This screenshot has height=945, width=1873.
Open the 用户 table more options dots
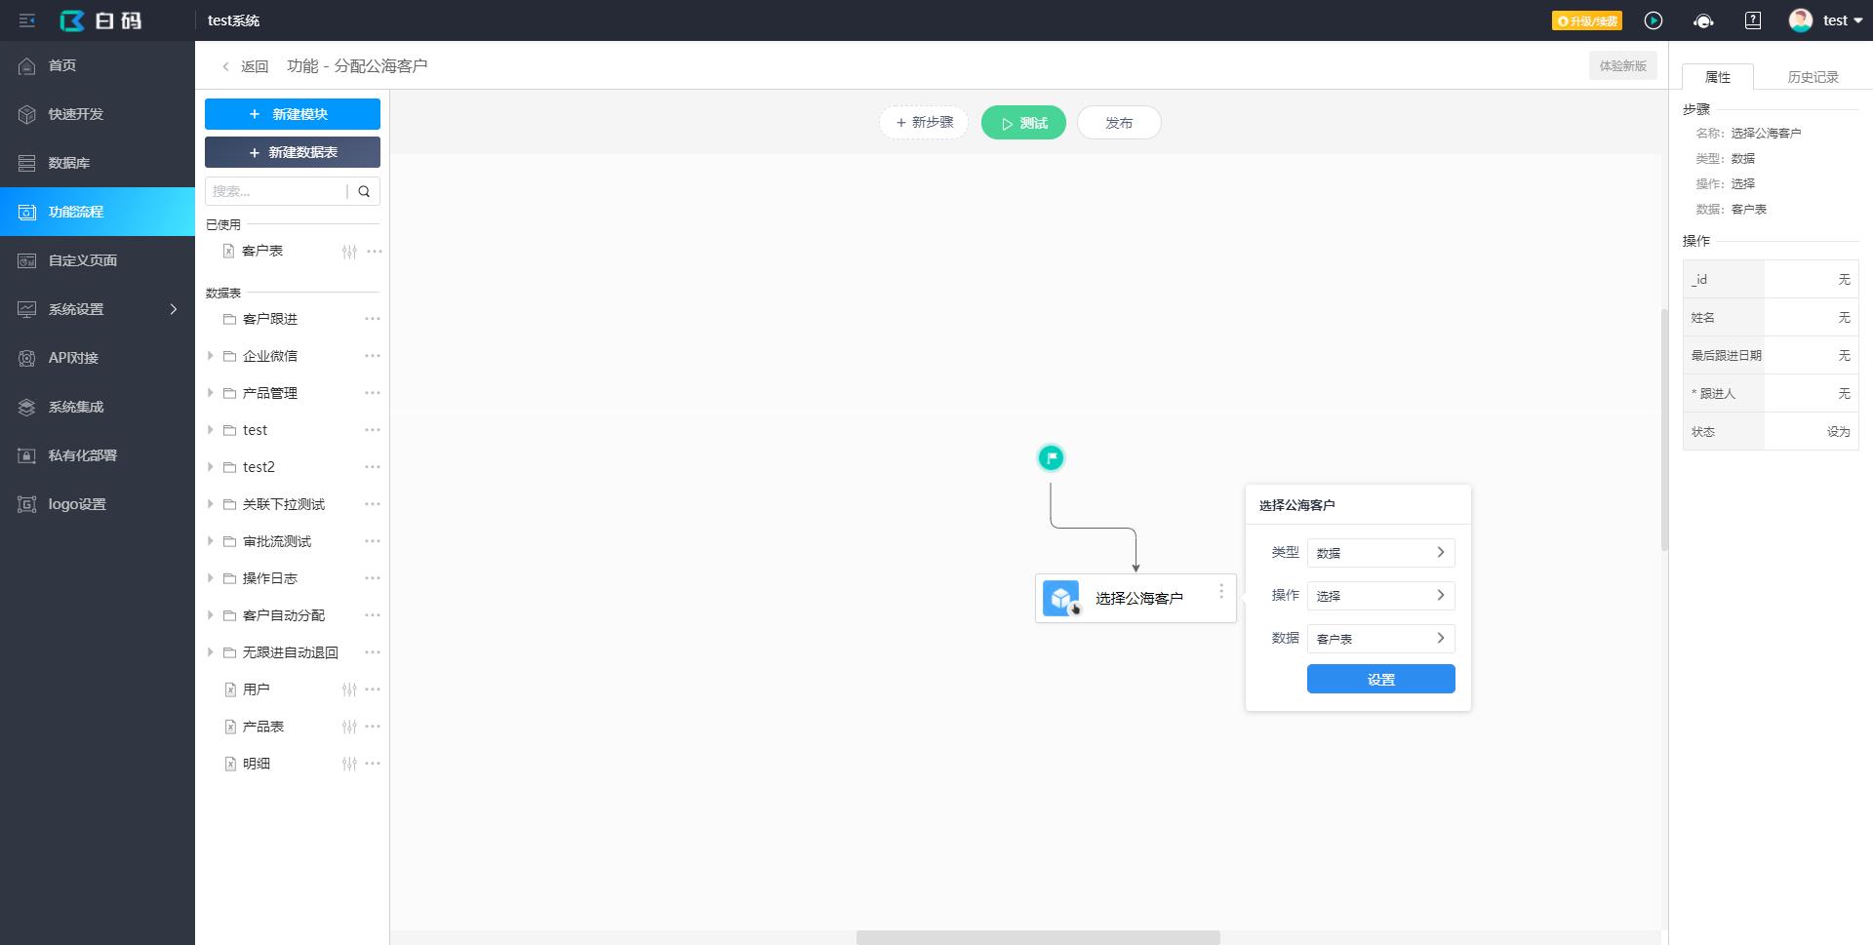click(373, 689)
